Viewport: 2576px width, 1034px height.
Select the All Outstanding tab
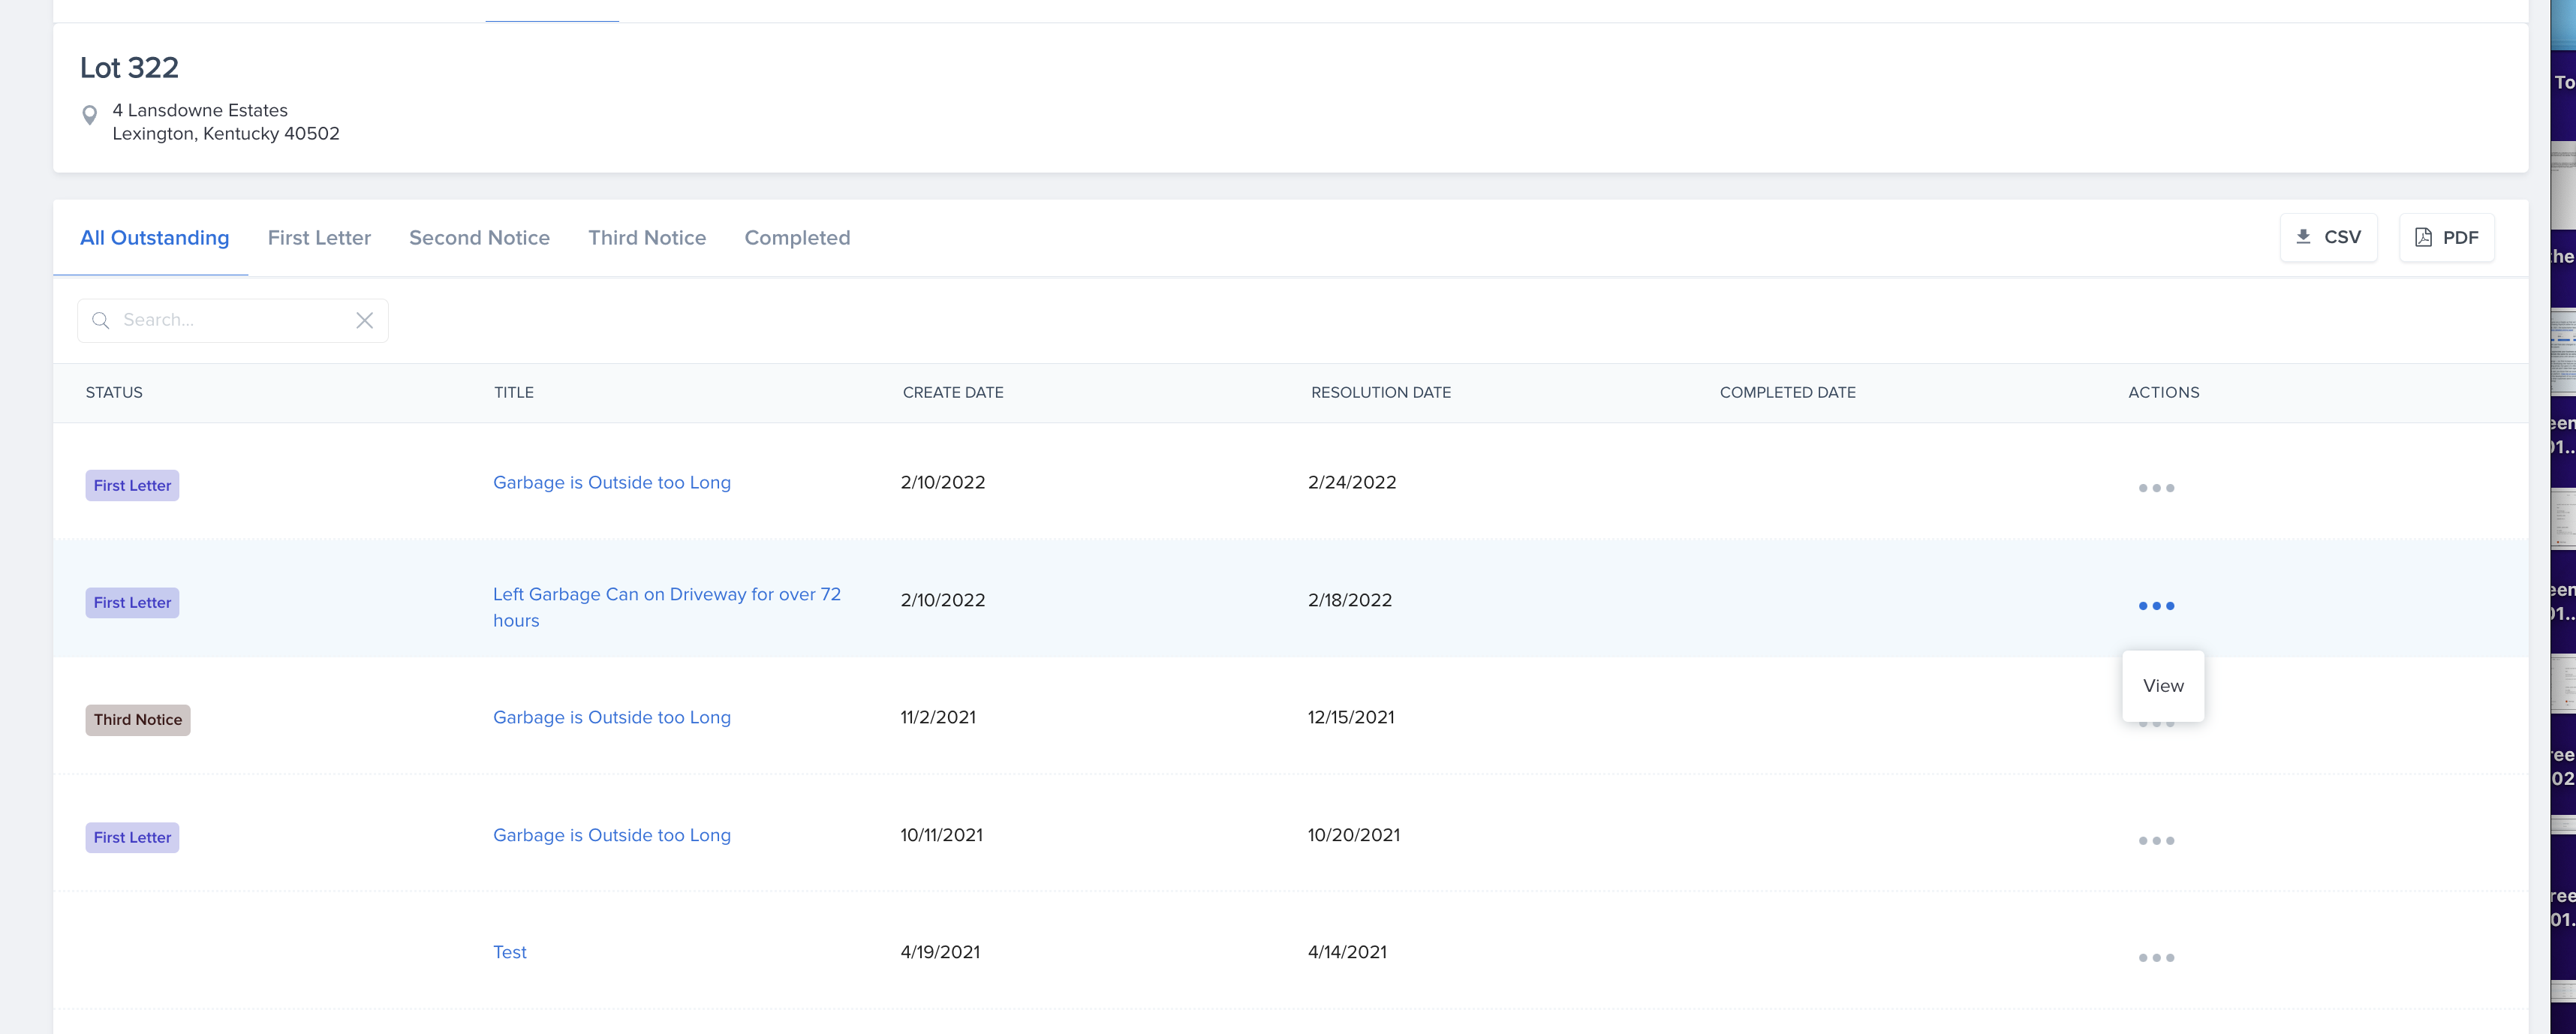point(154,238)
